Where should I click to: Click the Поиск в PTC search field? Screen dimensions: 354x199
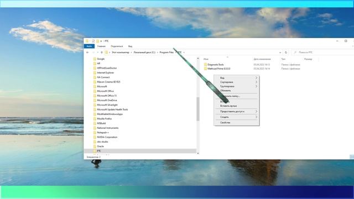pos(323,53)
